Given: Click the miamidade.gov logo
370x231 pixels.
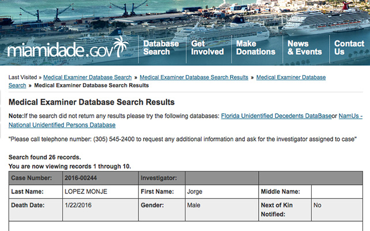Looking at the screenshot, I should coord(68,47).
